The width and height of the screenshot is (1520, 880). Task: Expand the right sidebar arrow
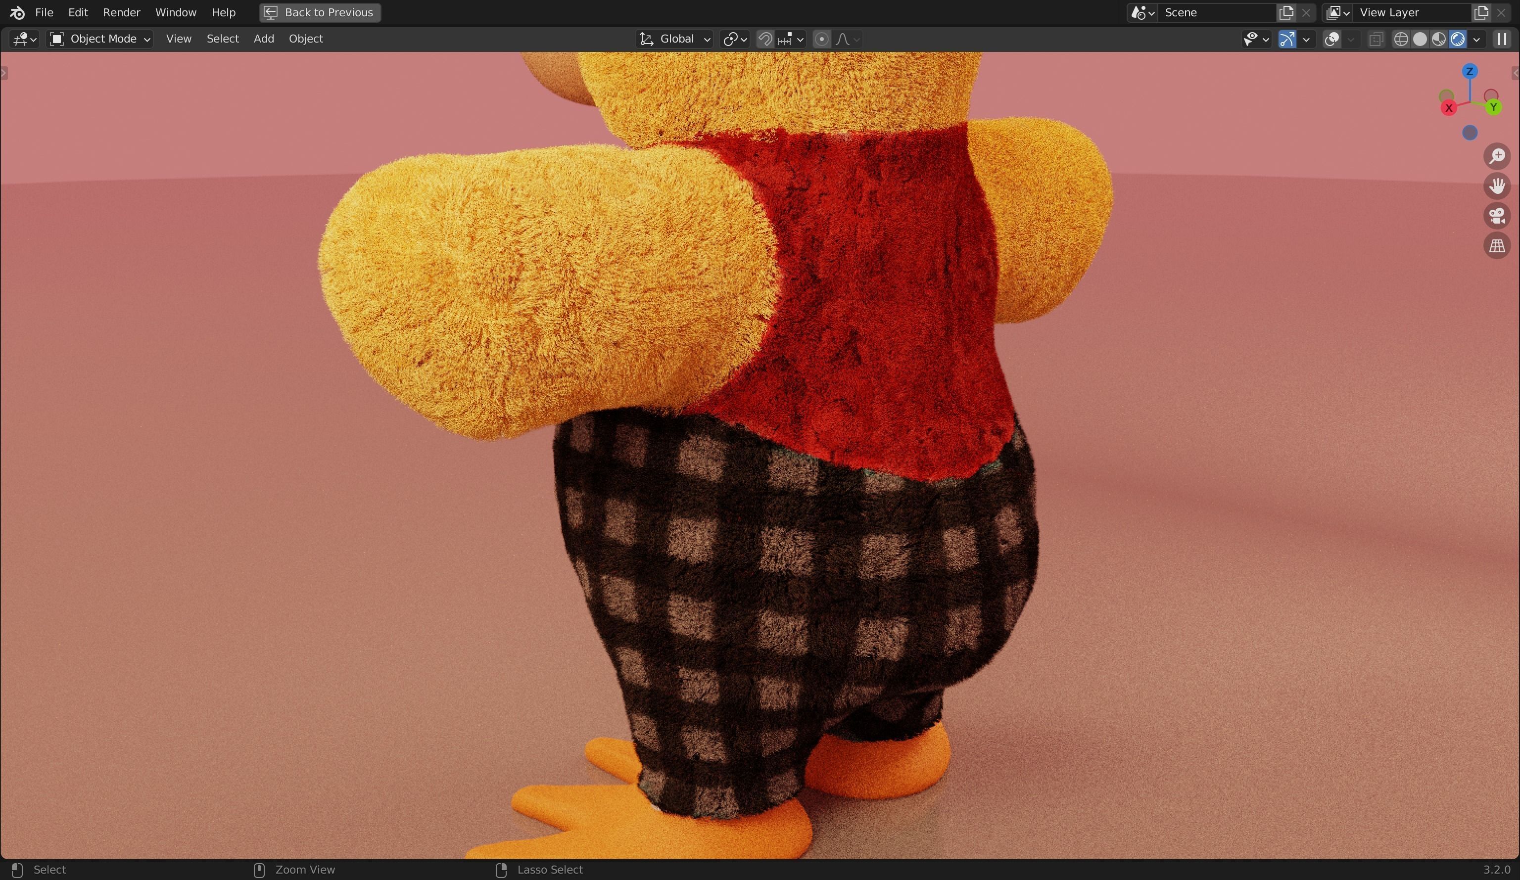[x=1515, y=73]
